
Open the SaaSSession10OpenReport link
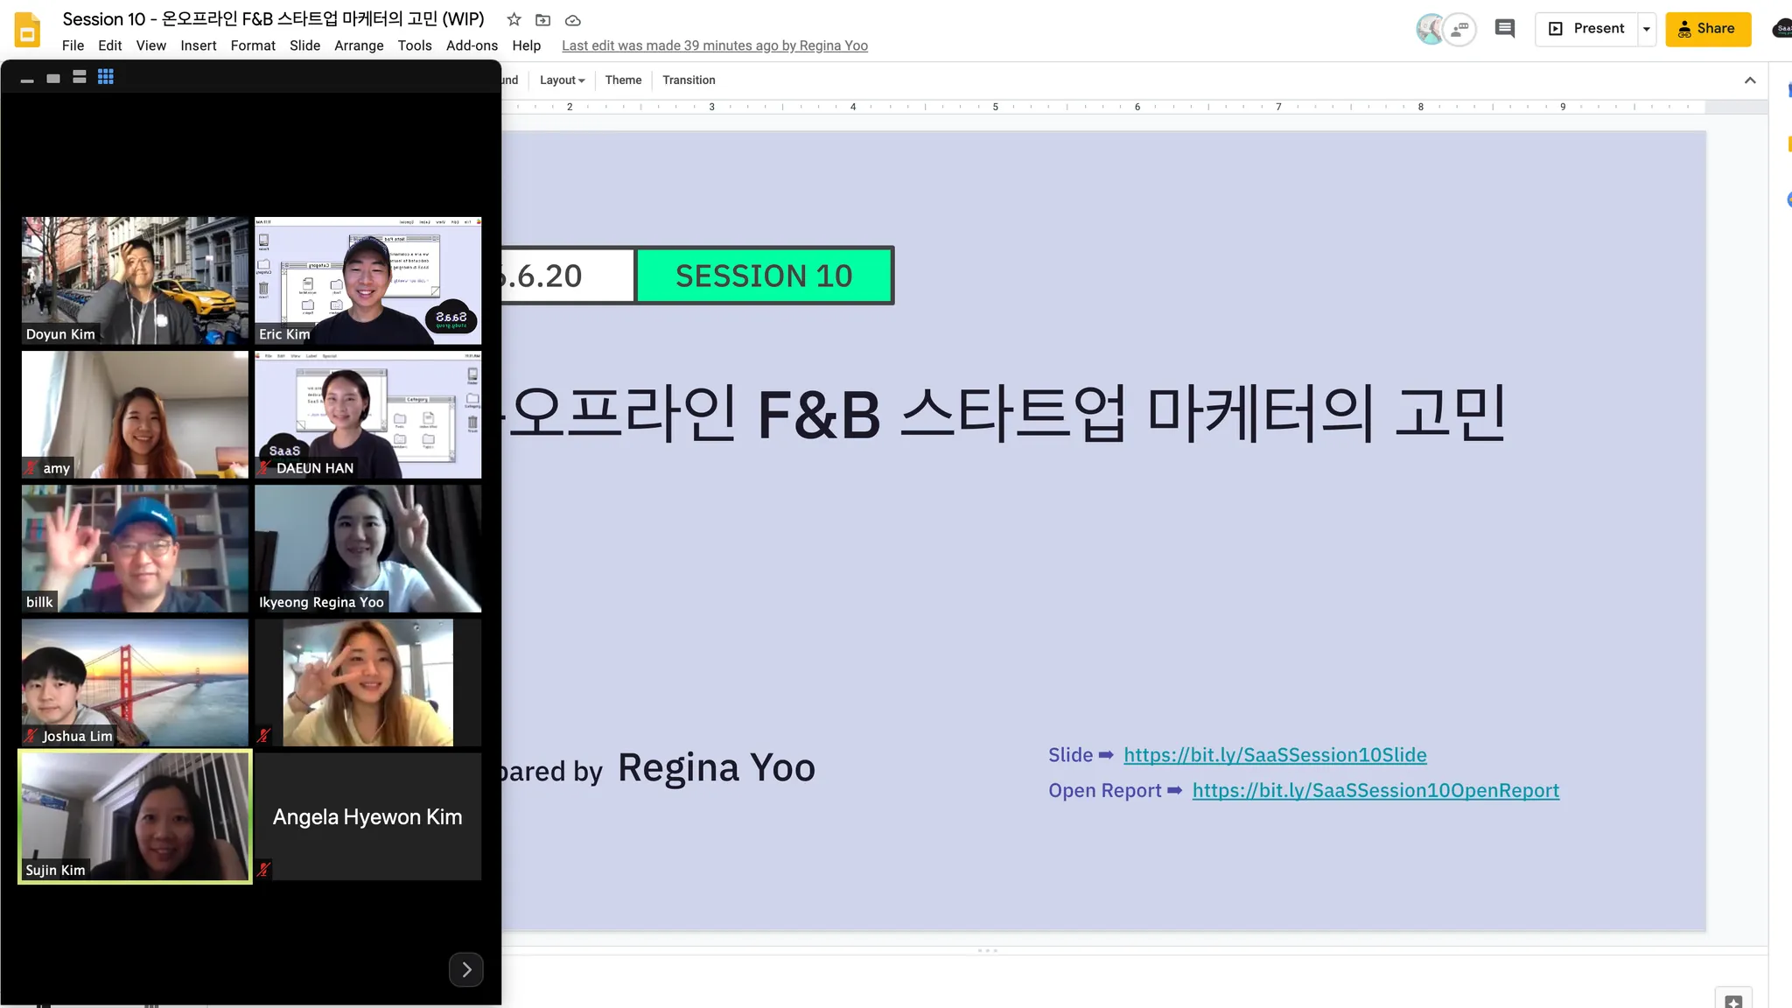point(1375,790)
